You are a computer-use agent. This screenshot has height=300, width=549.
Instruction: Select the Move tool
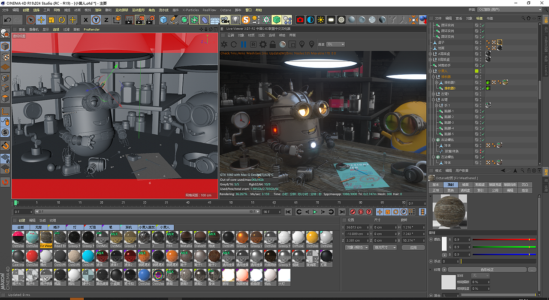click(41, 20)
